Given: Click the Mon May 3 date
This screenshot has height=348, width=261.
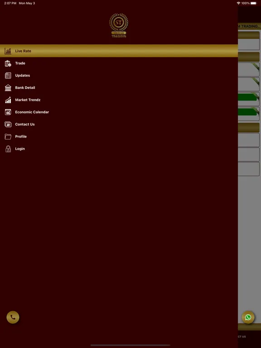Looking at the screenshot, I should tap(27, 3).
